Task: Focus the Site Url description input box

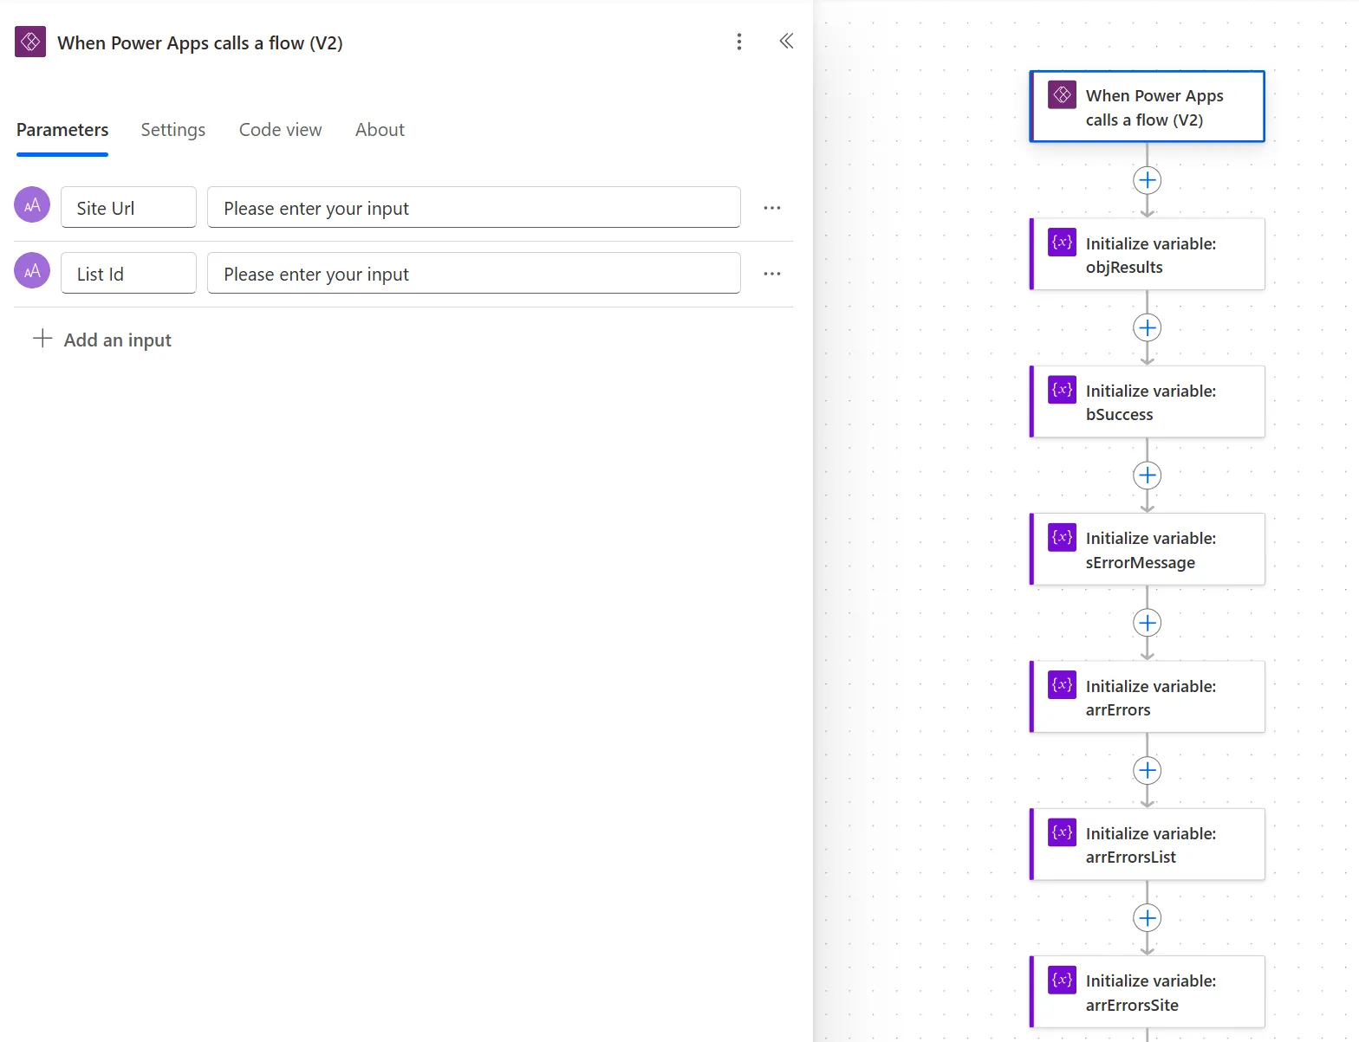Action: 474,207
